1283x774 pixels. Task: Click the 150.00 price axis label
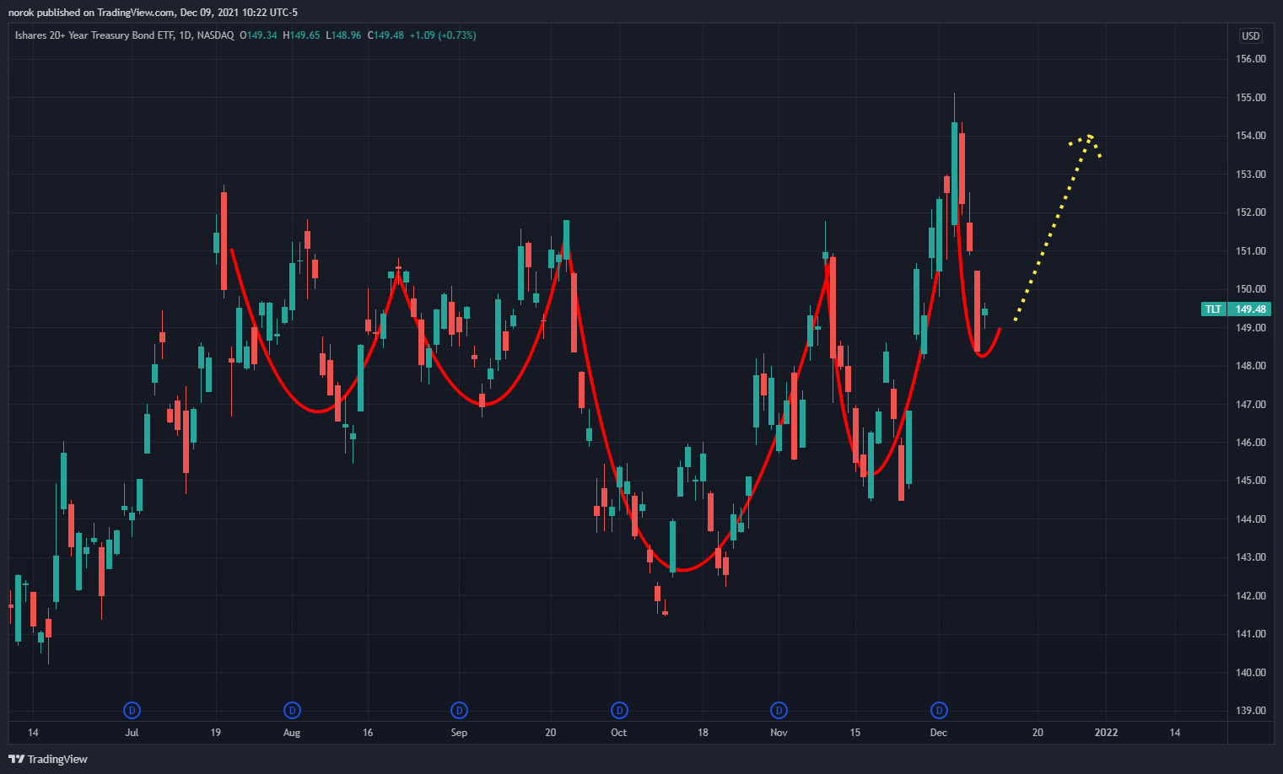point(1251,289)
